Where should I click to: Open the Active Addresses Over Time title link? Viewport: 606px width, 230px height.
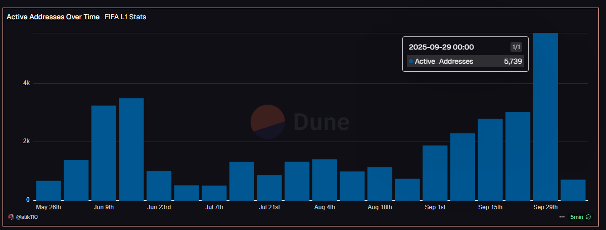click(x=53, y=17)
